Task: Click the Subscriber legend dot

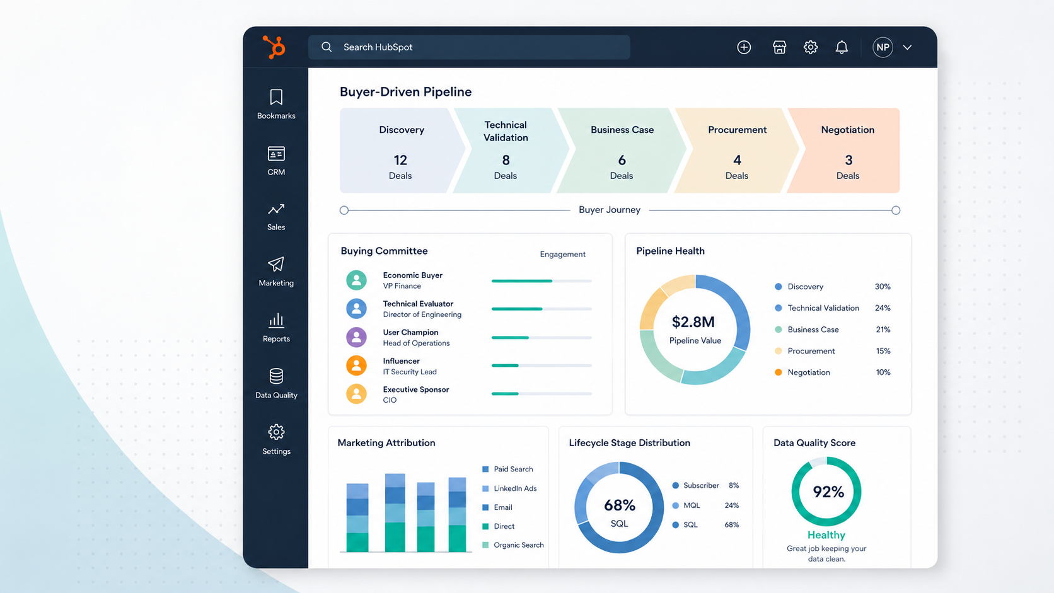Action: [676, 486]
